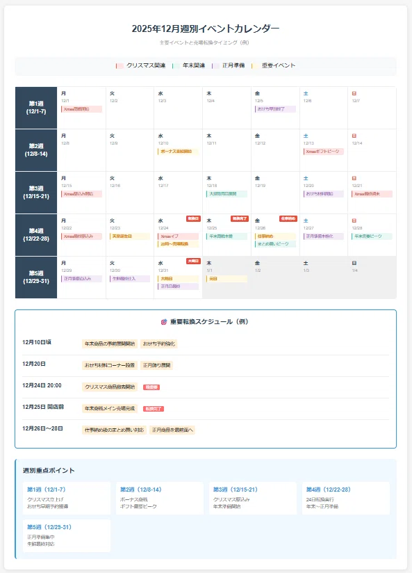Click the red 仕事納め badge on 12/26
This screenshot has height=573, width=412.
[x=288, y=218]
